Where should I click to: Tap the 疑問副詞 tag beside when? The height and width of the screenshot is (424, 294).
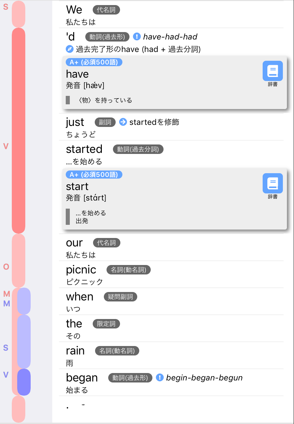point(120,297)
